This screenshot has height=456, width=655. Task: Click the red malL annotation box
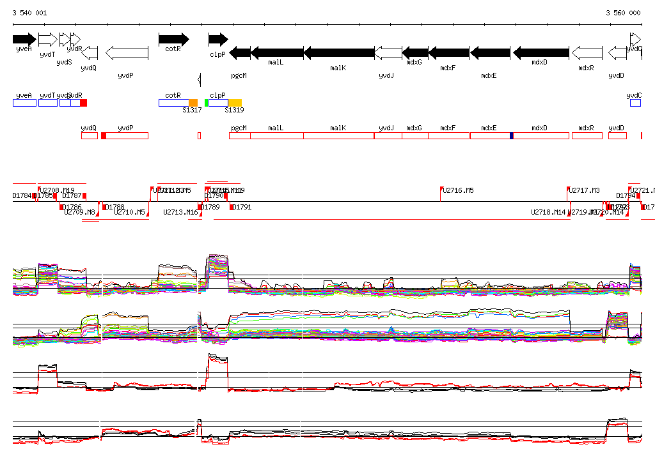click(x=277, y=135)
